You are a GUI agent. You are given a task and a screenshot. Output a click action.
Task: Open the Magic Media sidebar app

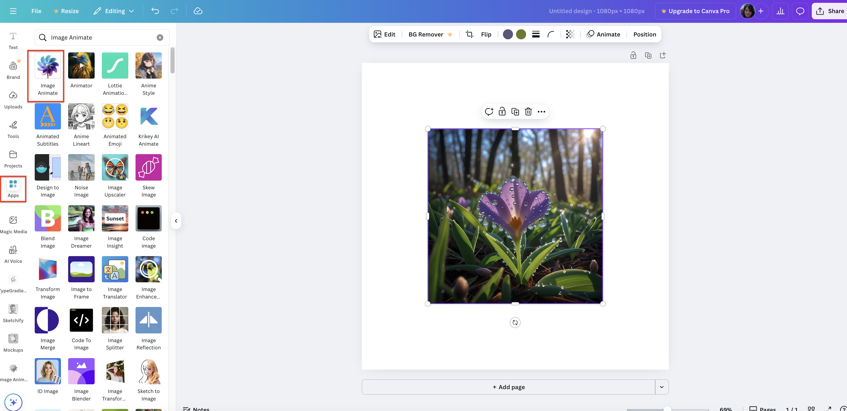coord(13,225)
